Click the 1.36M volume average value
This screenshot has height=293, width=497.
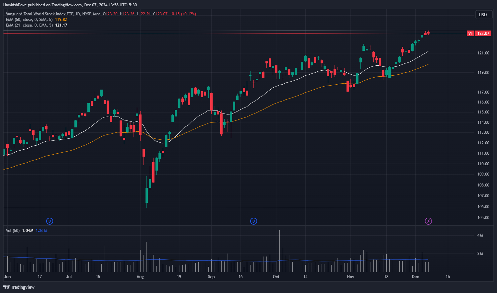pos(41,231)
